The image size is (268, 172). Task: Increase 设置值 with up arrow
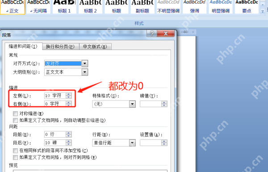pos(164,141)
